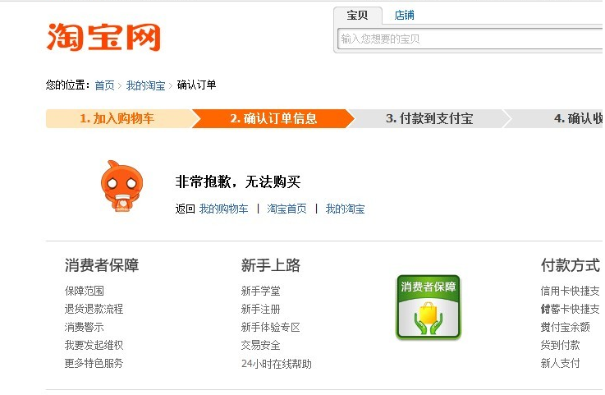Open 新手注册 link

[260, 309]
